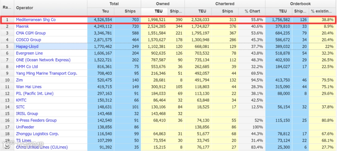The image size is (337, 151).
Task: Sort by Orderbook Ships column header
Action: tap(301, 11)
